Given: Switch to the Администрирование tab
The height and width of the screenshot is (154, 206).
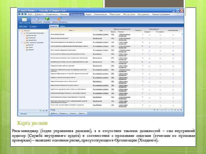Looking at the screenshot, I should (x=161, y=14).
